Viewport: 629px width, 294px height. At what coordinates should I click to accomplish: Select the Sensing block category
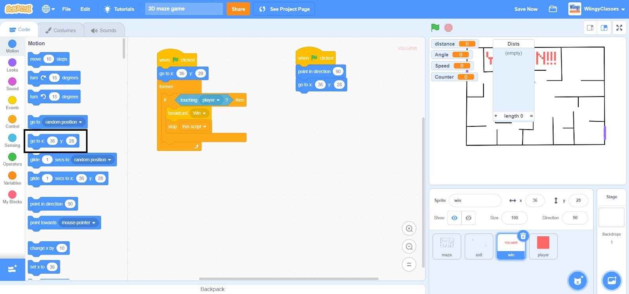coord(12,141)
